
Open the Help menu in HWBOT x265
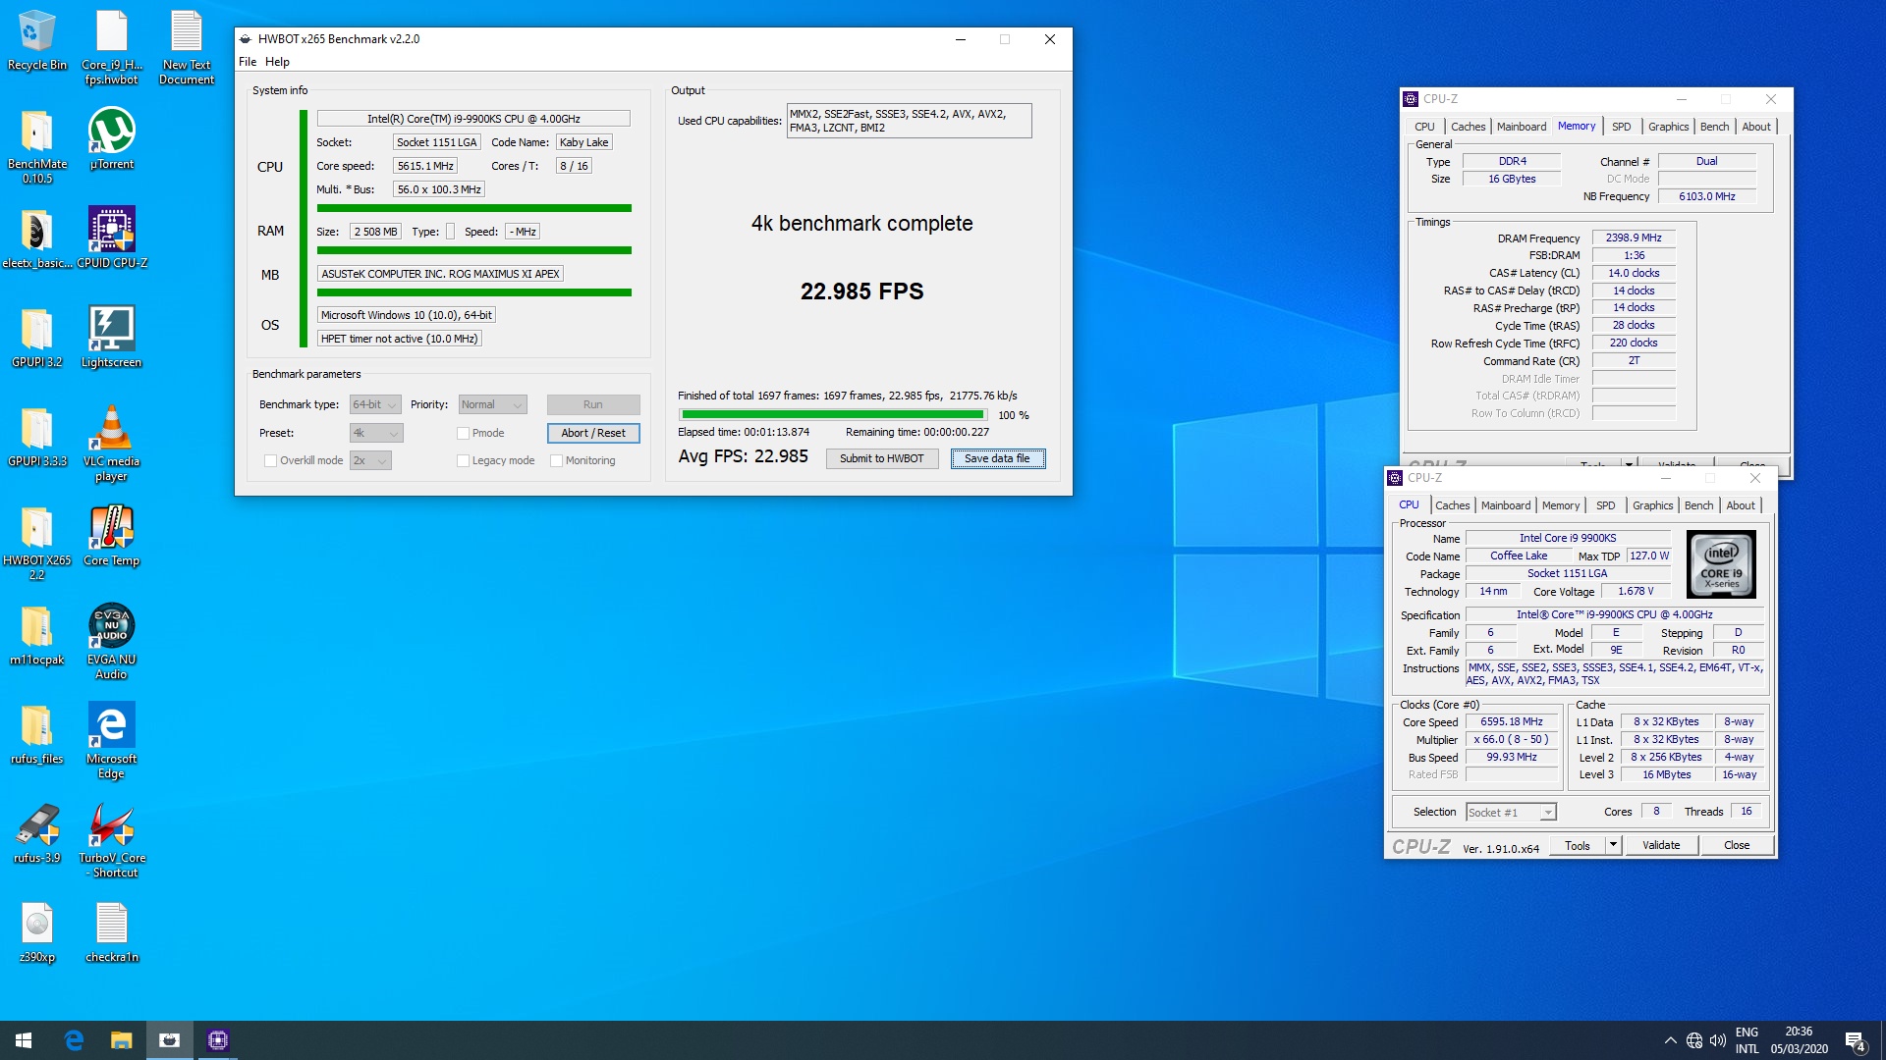277,62
